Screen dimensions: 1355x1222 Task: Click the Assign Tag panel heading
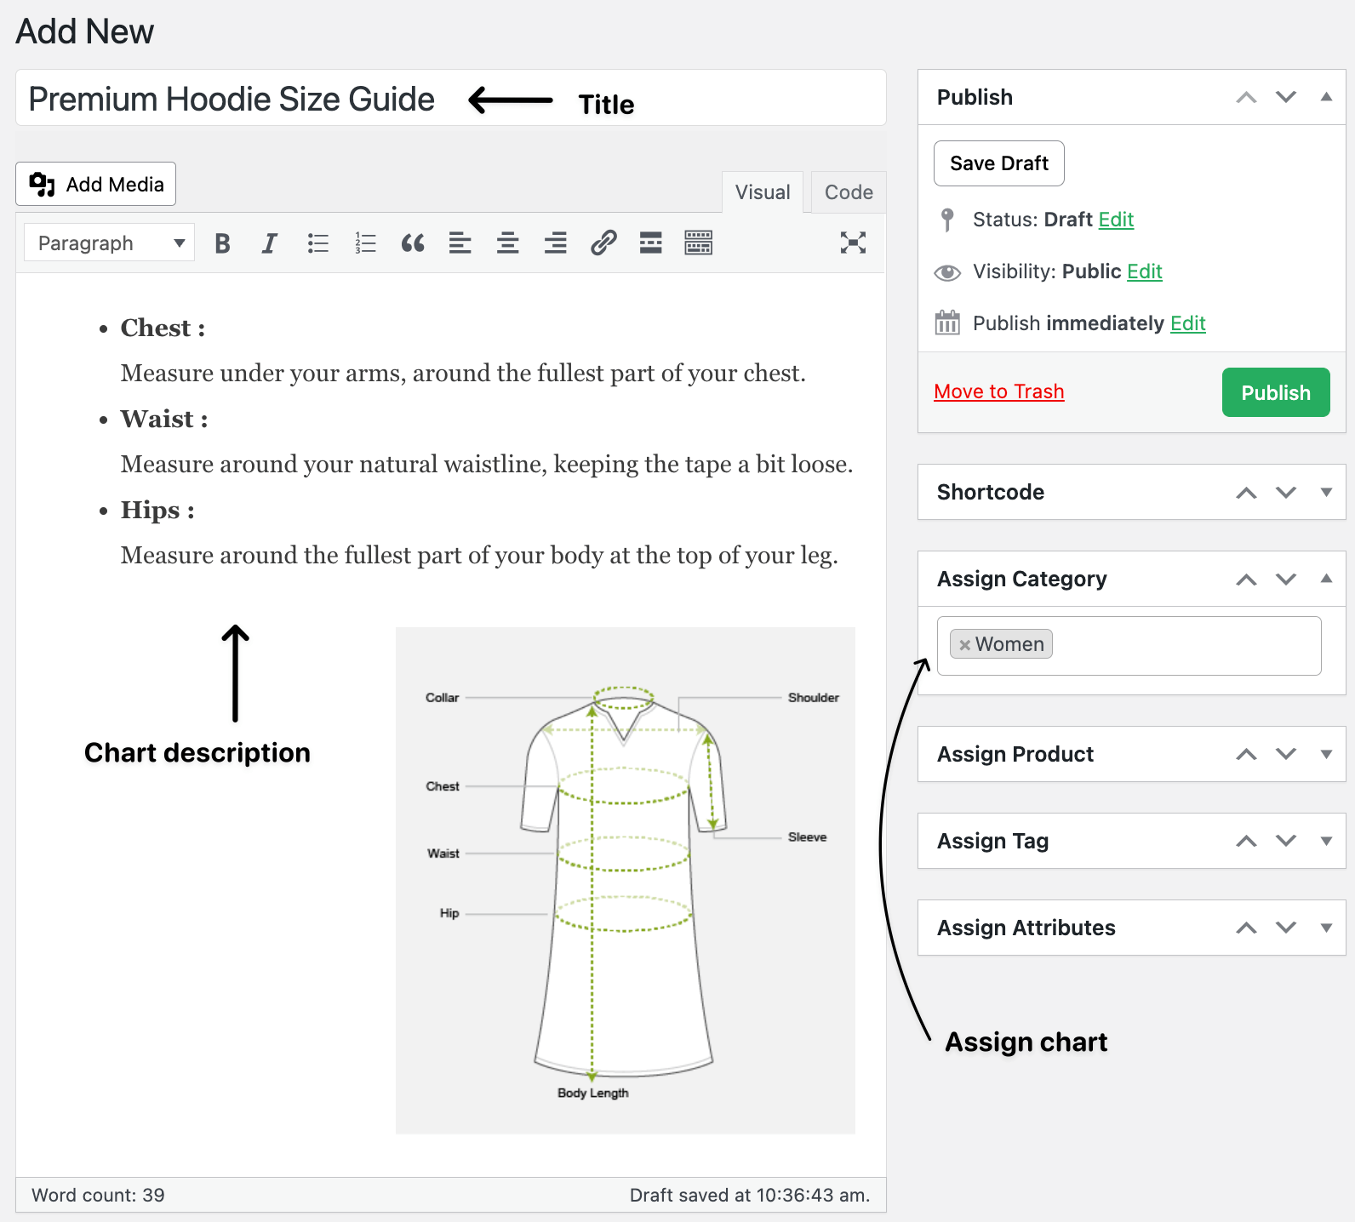tap(992, 841)
